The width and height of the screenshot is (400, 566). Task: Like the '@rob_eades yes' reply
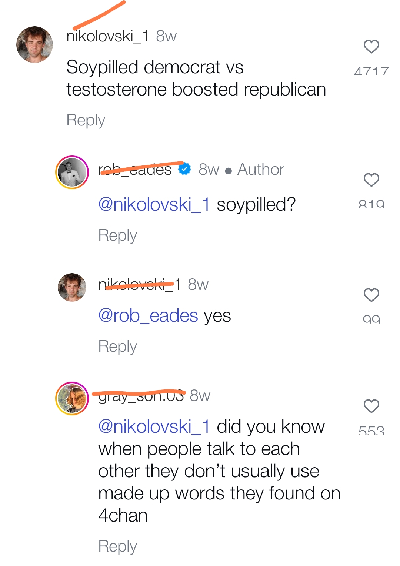pyautogui.click(x=371, y=295)
